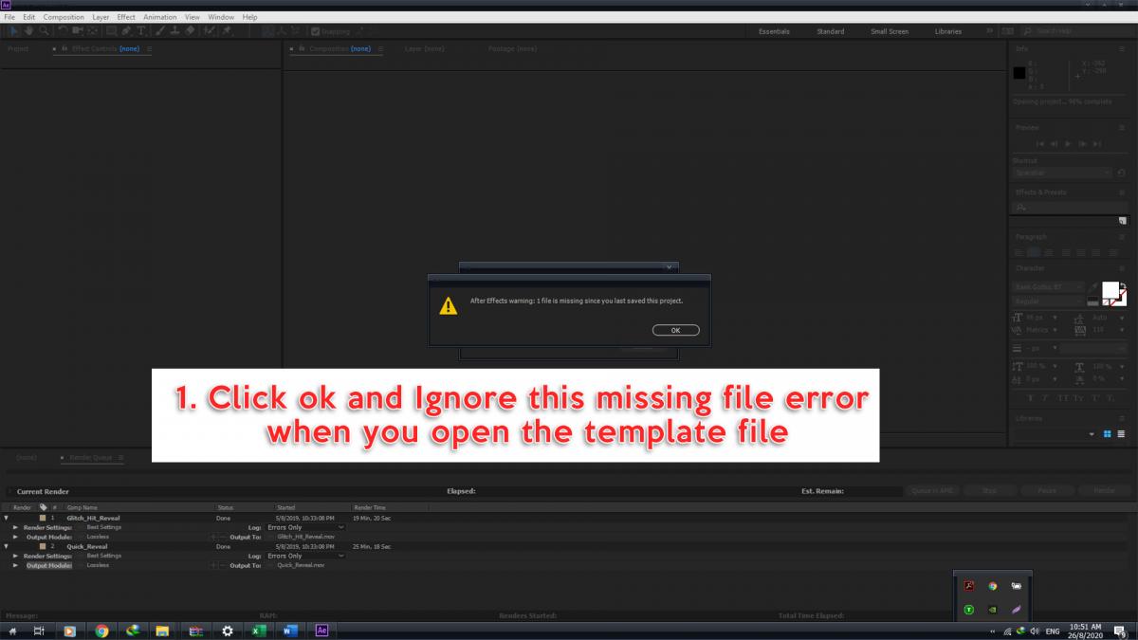Expand Render Settings under Quick_Reveal
Screen dimensions: 1138x640
click(x=15, y=556)
